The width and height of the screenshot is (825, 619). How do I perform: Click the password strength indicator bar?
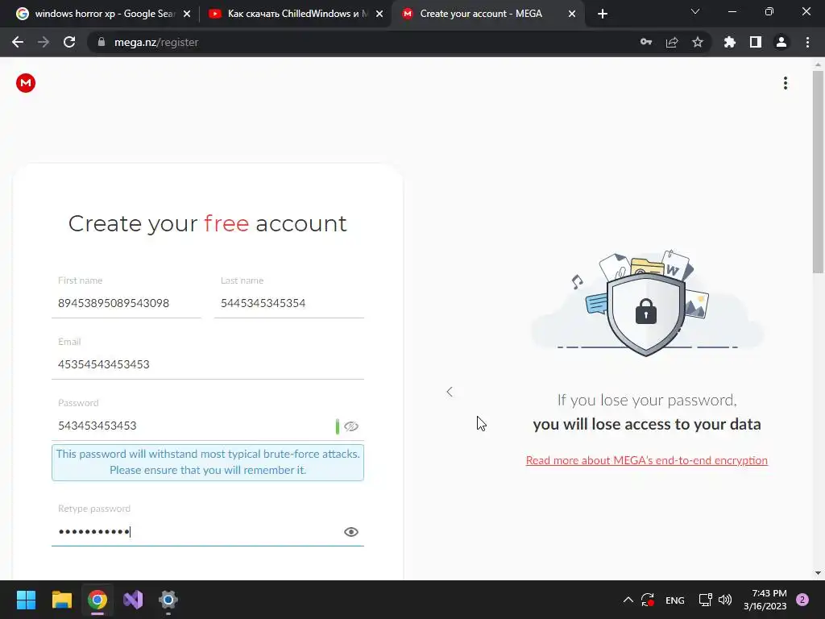(x=338, y=426)
